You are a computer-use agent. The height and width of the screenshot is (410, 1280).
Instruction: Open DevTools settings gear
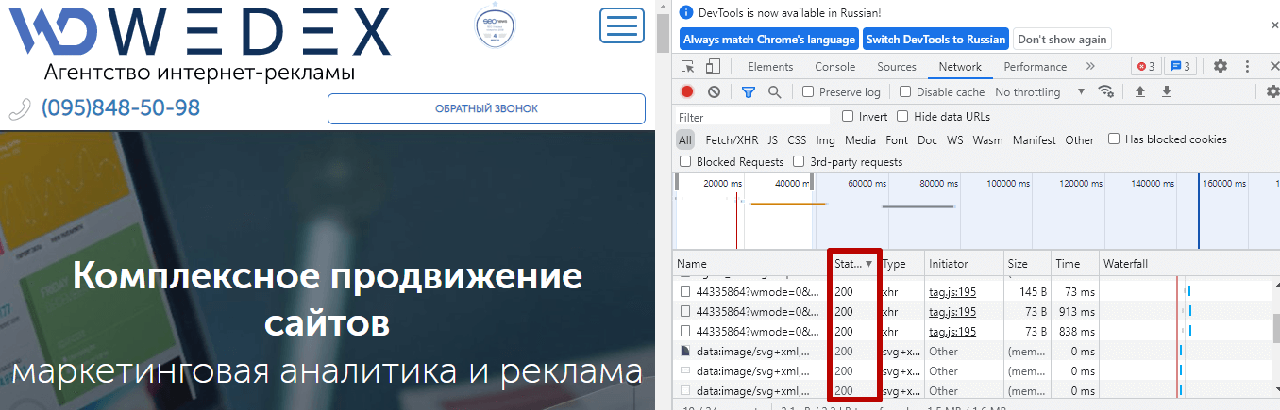1220,67
